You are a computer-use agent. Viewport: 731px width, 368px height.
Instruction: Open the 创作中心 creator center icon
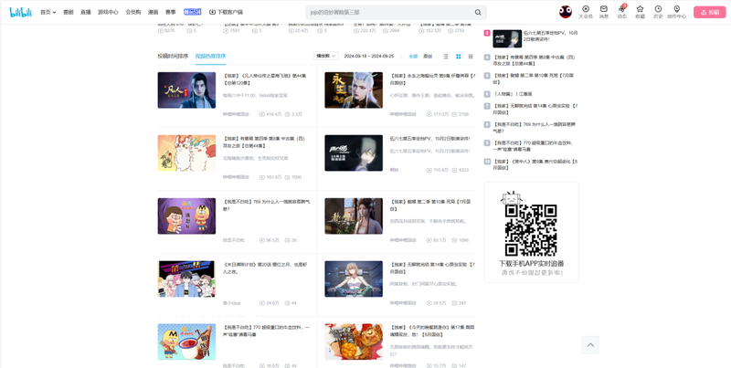click(x=676, y=12)
